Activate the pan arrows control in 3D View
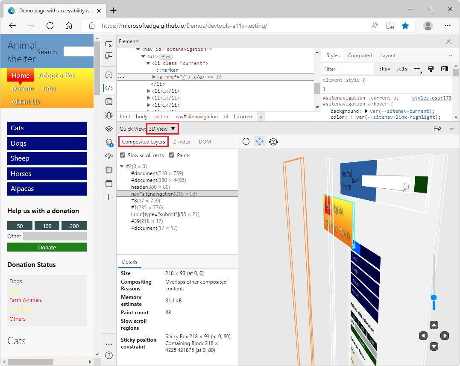The height and width of the screenshot is (366, 460). click(260, 141)
